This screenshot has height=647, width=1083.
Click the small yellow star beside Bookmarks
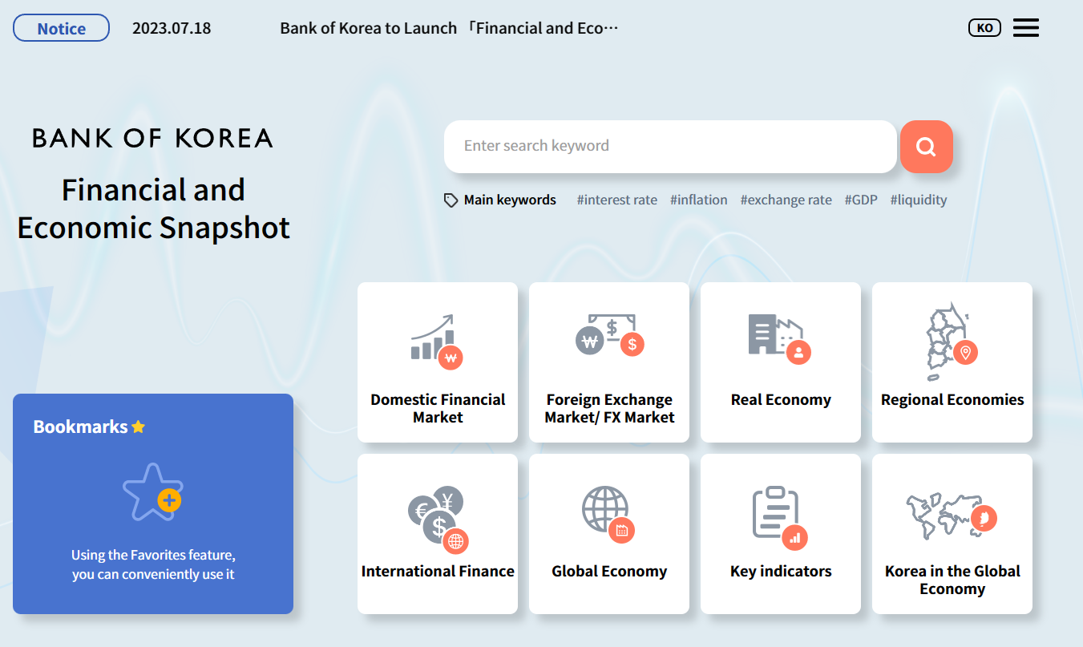(x=139, y=427)
